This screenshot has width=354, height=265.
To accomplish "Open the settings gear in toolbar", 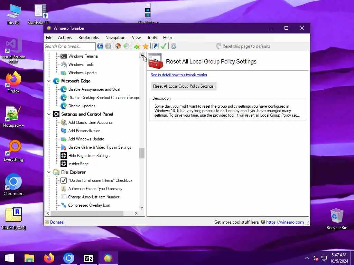I will tap(174, 46).
